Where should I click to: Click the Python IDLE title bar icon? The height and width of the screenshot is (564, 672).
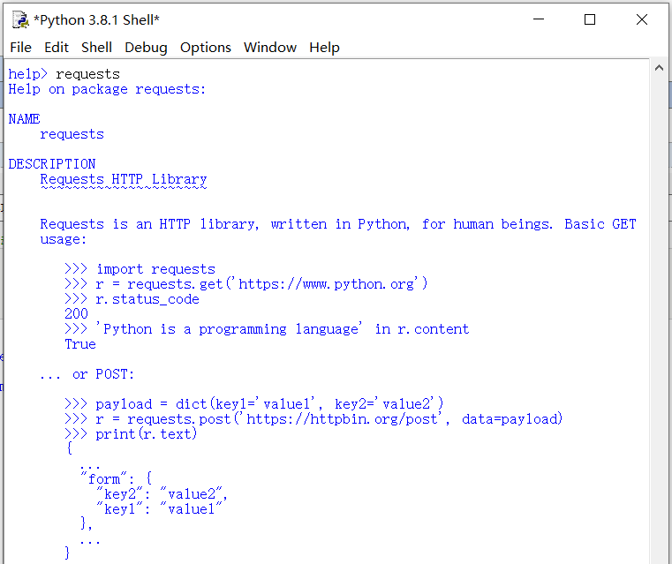pyautogui.click(x=19, y=19)
